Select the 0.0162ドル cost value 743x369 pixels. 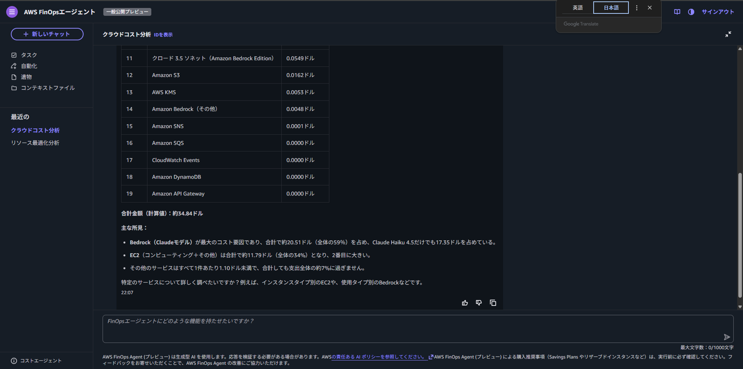pos(300,75)
